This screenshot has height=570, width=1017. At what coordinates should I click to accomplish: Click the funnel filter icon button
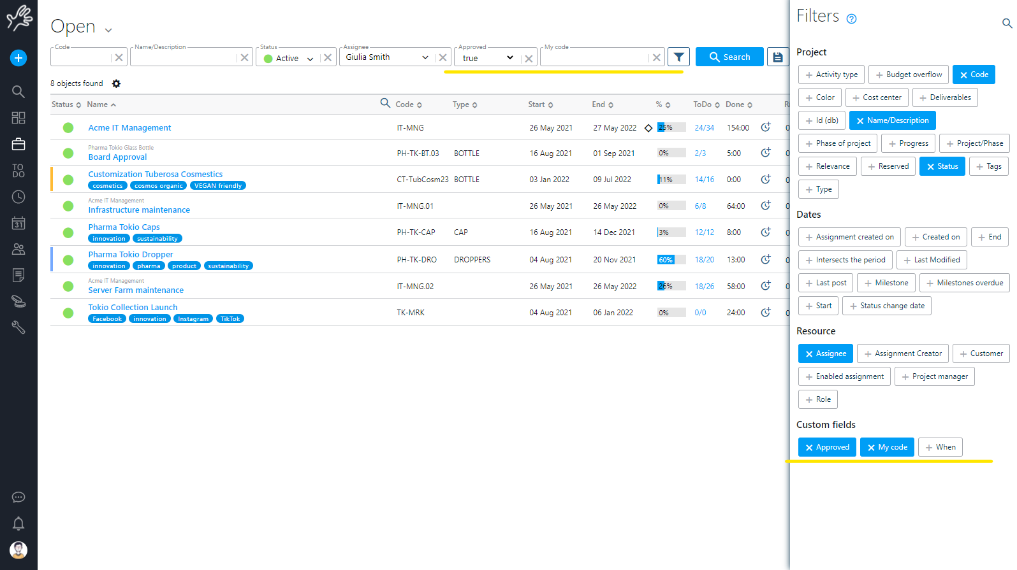tap(678, 57)
